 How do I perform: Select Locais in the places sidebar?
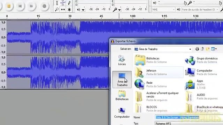point(122,60)
